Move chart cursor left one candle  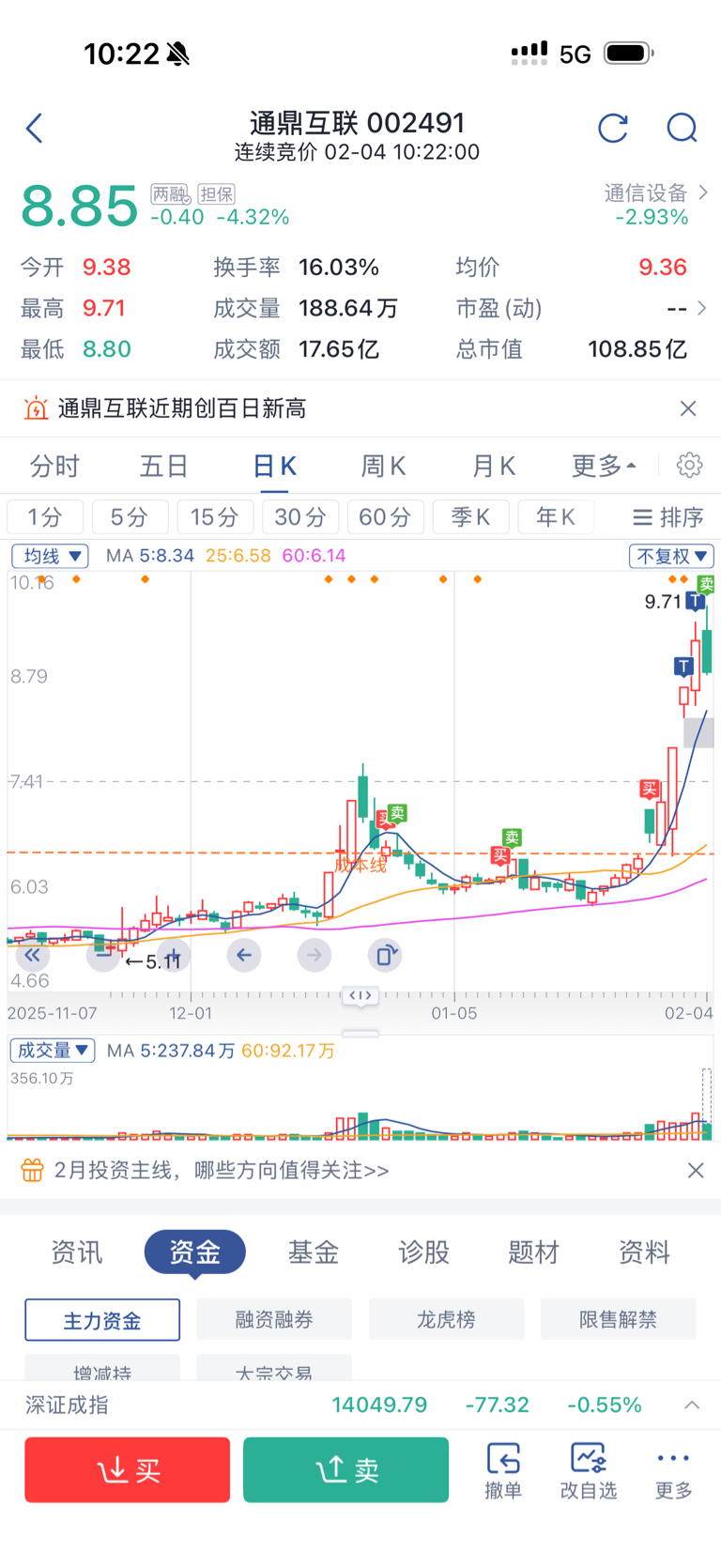click(x=244, y=956)
